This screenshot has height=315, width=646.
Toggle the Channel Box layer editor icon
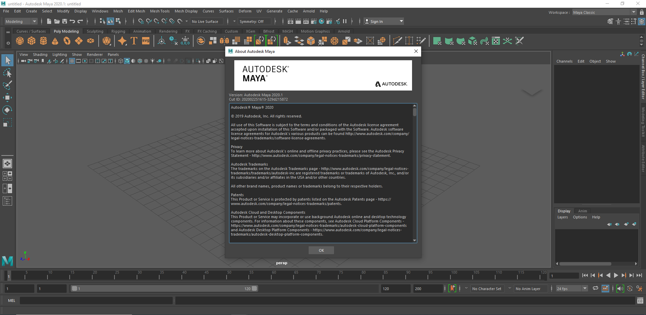point(642,22)
